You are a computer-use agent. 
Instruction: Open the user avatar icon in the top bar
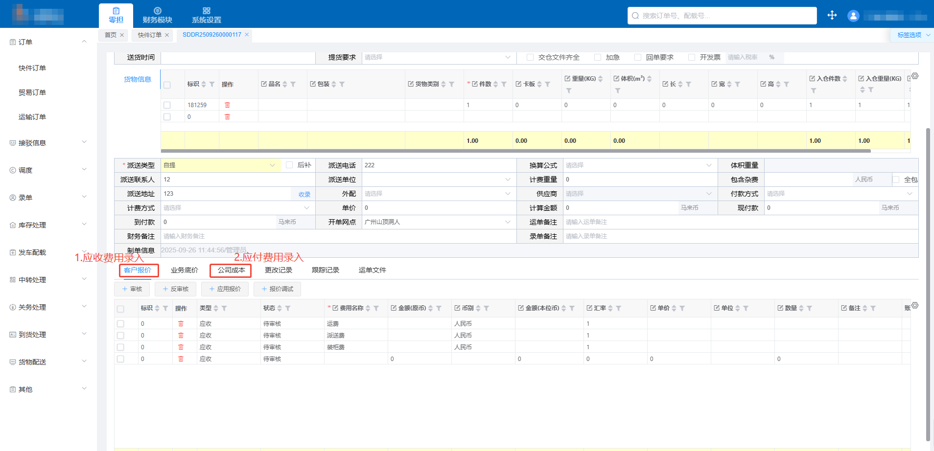tap(853, 16)
